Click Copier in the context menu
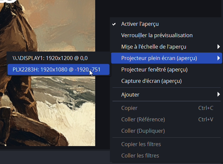Screen dimensions: 223x164 point(129,108)
